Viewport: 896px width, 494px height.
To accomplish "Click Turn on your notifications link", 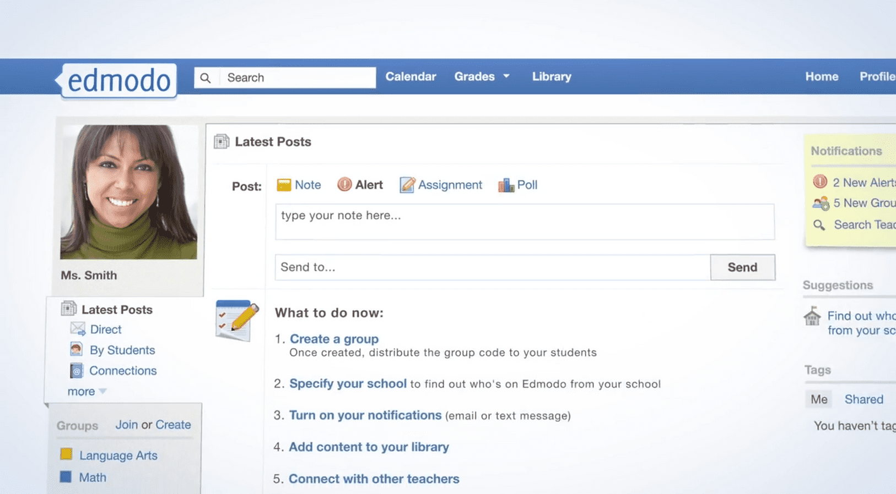I will pos(365,415).
